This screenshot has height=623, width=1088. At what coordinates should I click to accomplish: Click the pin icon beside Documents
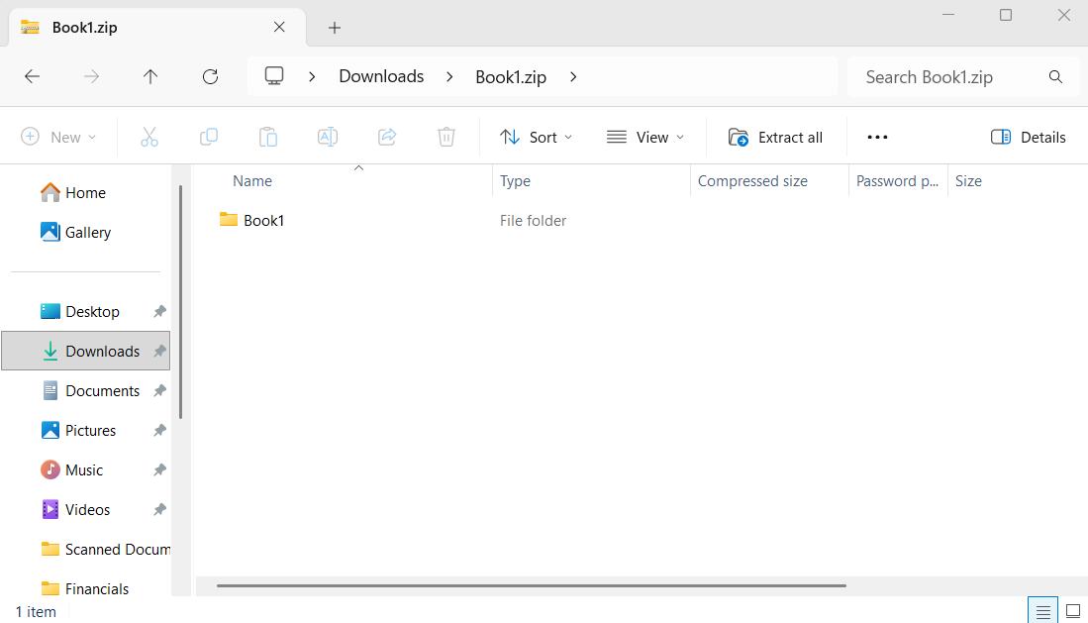coord(159,390)
